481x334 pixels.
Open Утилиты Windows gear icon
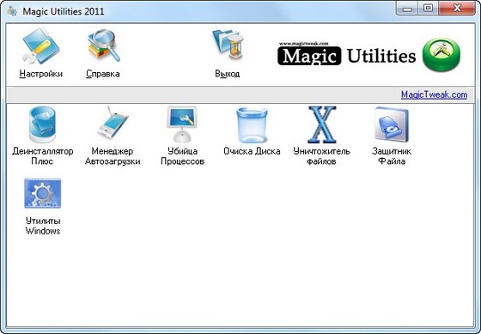(43, 193)
